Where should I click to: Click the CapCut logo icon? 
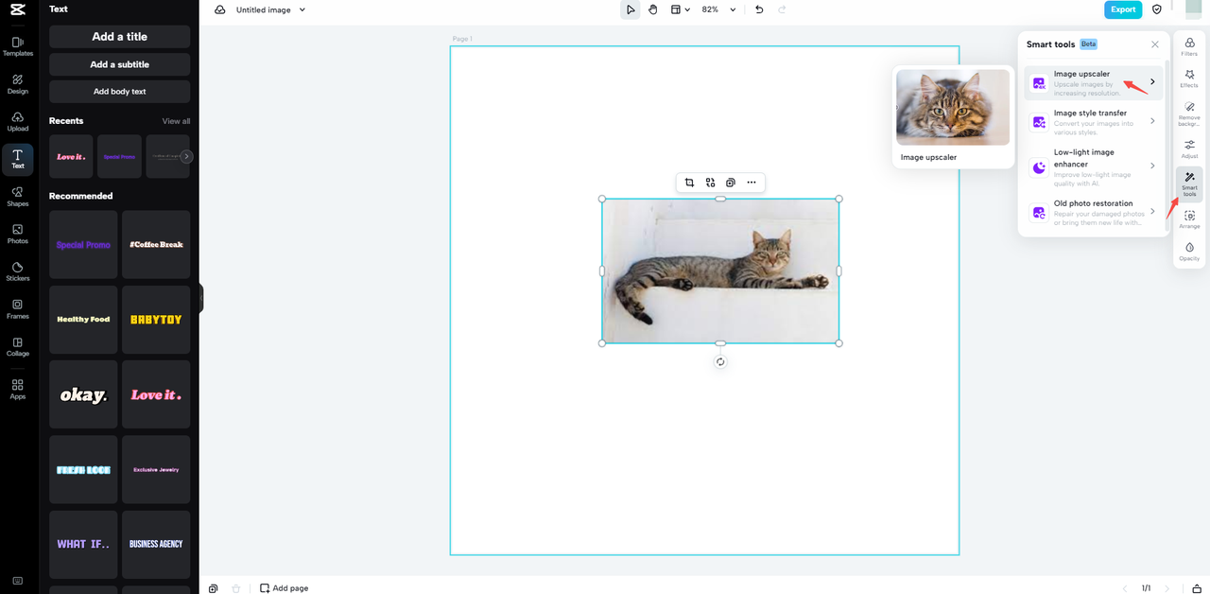tap(18, 9)
